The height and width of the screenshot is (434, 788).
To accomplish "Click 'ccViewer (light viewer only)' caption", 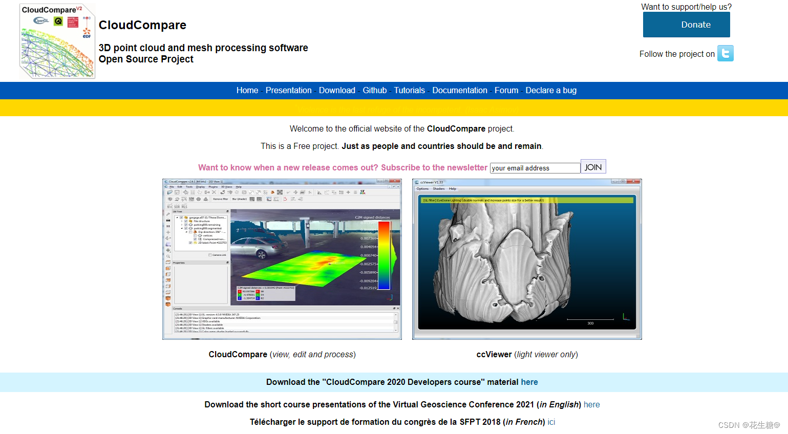I will 527,354.
